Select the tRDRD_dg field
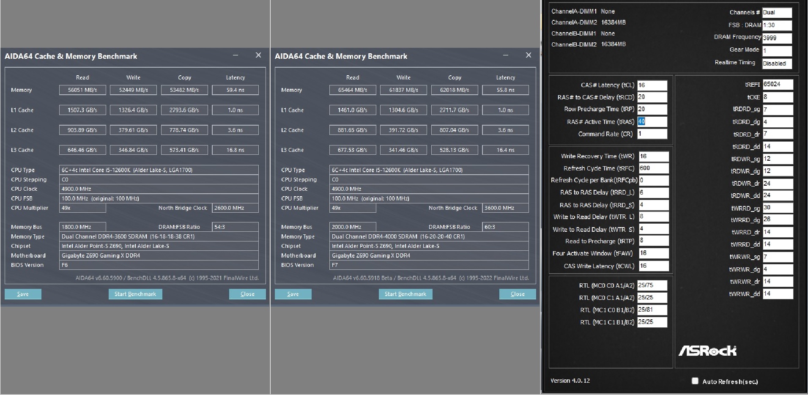Screen dimensions: 808x395 [778, 122]
